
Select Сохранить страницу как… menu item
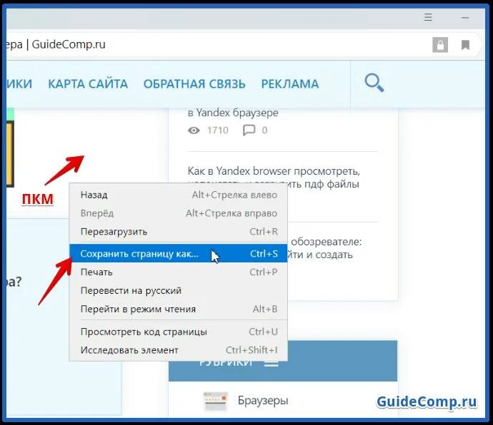point(178,253)
